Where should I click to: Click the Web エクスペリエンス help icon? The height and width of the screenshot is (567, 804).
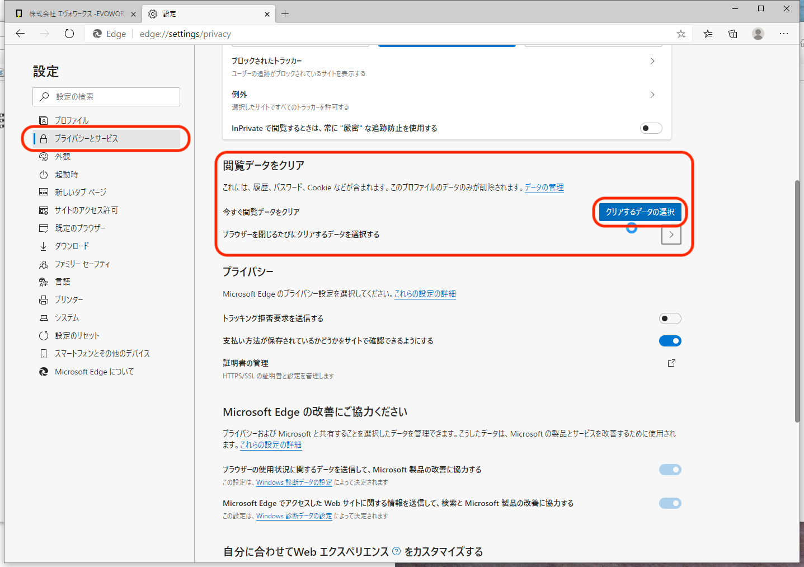point(397,551)
